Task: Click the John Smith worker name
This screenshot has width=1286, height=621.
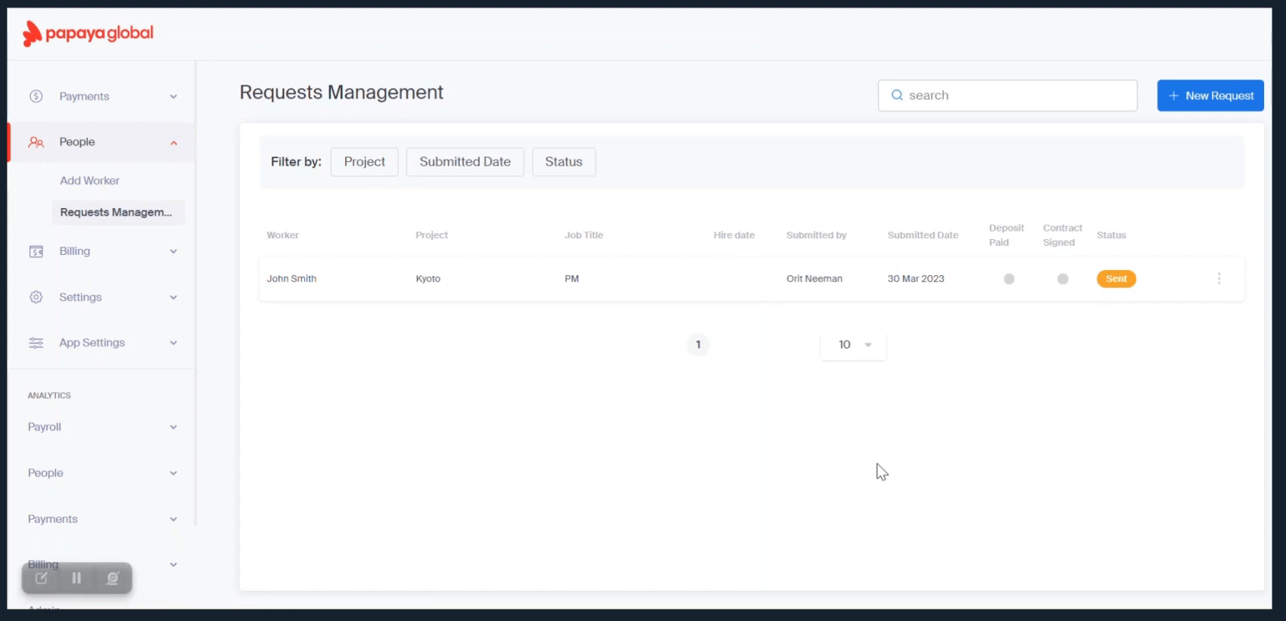Action: click(x=291, y=278)
